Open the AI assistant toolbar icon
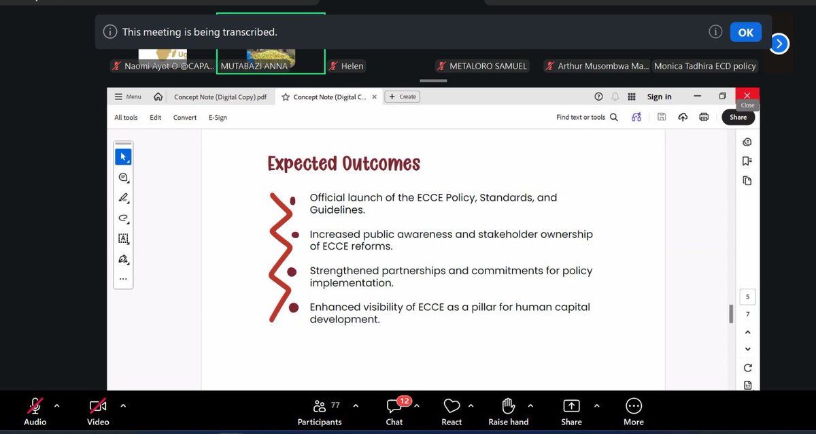 point(636,117)
